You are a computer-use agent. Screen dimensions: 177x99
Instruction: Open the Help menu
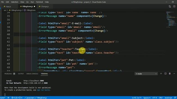(47, 2)
